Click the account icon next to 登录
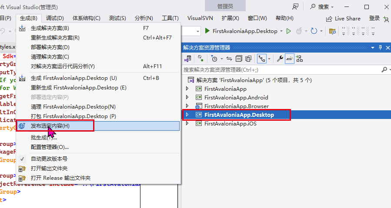Viewport: 391px width, 208px height. coord(386,19)
